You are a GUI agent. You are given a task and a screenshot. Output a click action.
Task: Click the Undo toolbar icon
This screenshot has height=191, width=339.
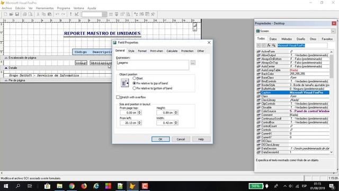[57, 14]
